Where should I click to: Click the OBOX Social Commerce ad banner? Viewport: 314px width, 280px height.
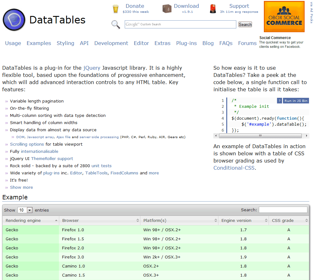284,17
